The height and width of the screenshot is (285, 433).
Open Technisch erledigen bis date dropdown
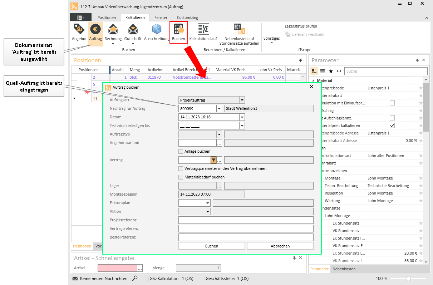point(242,126)
